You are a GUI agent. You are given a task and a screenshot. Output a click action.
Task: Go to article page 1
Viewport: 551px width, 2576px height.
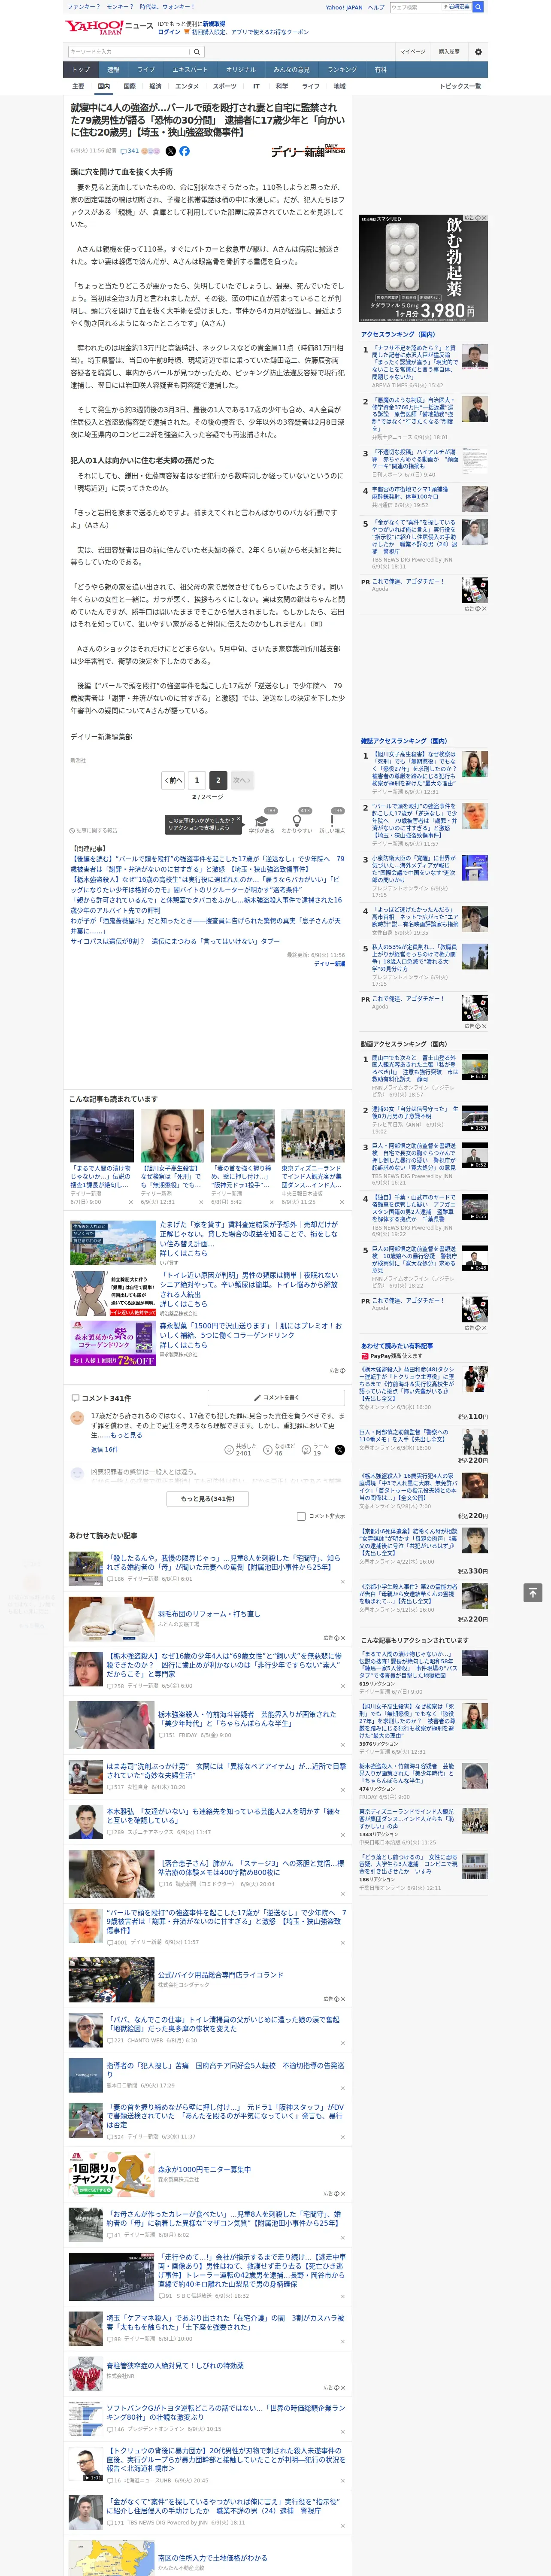point(197,780)
